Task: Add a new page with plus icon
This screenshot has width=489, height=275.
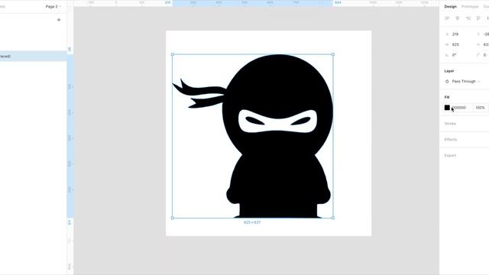Action: [59, 20]
